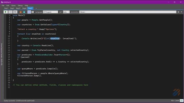Switch results to data grids view
The width and height of the screenshot is (184, 103).
pos(32,12)
